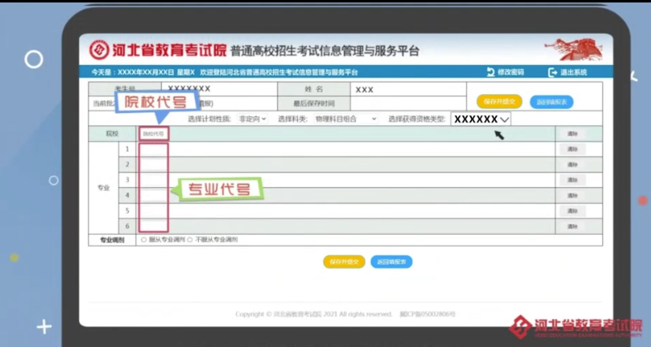Select the 服从专业调剂 radio button

[144, 240]
